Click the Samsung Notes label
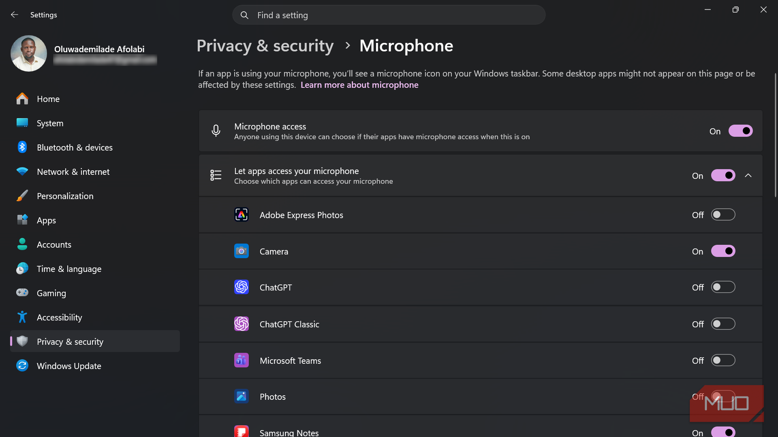778x437 pixels. [289, 433]
